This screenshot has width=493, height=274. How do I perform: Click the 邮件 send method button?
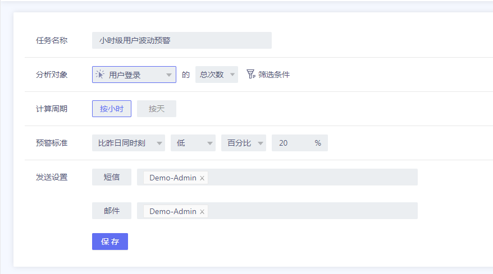pos(112,211)
